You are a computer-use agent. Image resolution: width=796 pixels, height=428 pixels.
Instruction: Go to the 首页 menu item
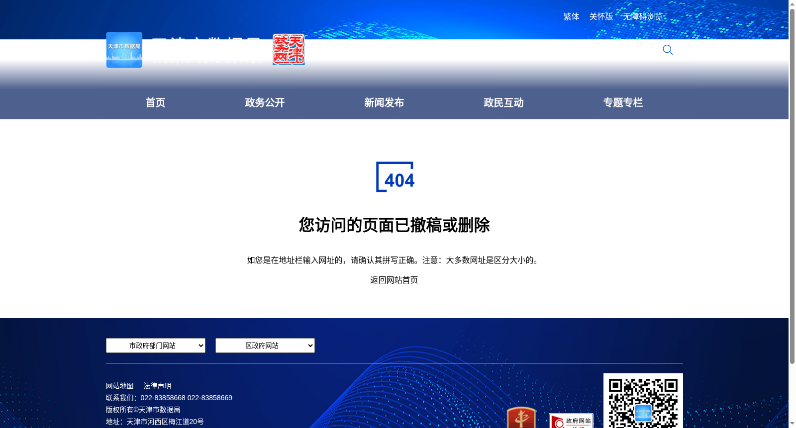point(155,102)
